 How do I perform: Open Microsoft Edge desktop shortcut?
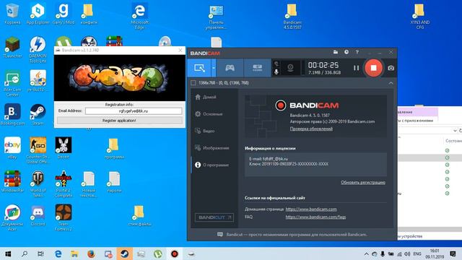[139, 16]
